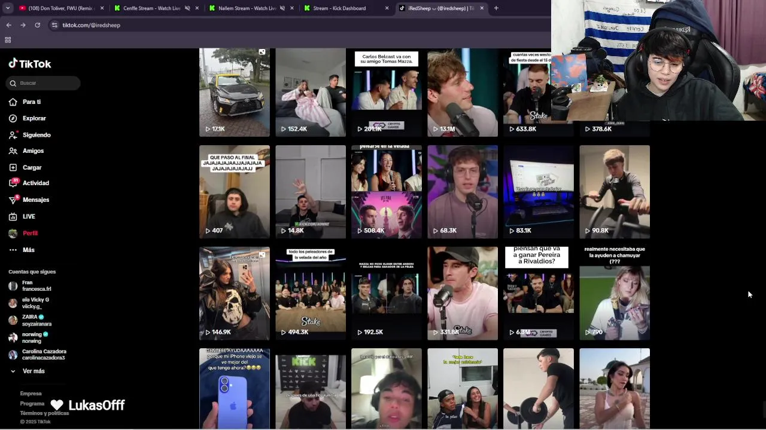This screenshot has width=766, height=430.
Task: Click the browser back arrow
Action: [8, 25]
